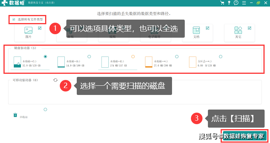
Task: Click the 本地磁…E:) drive name
Action: tap(117, 61)
